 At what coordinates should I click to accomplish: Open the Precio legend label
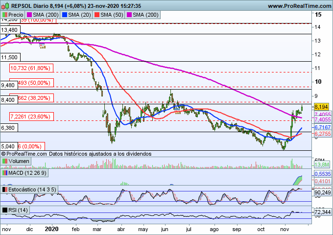click(13, 15)
